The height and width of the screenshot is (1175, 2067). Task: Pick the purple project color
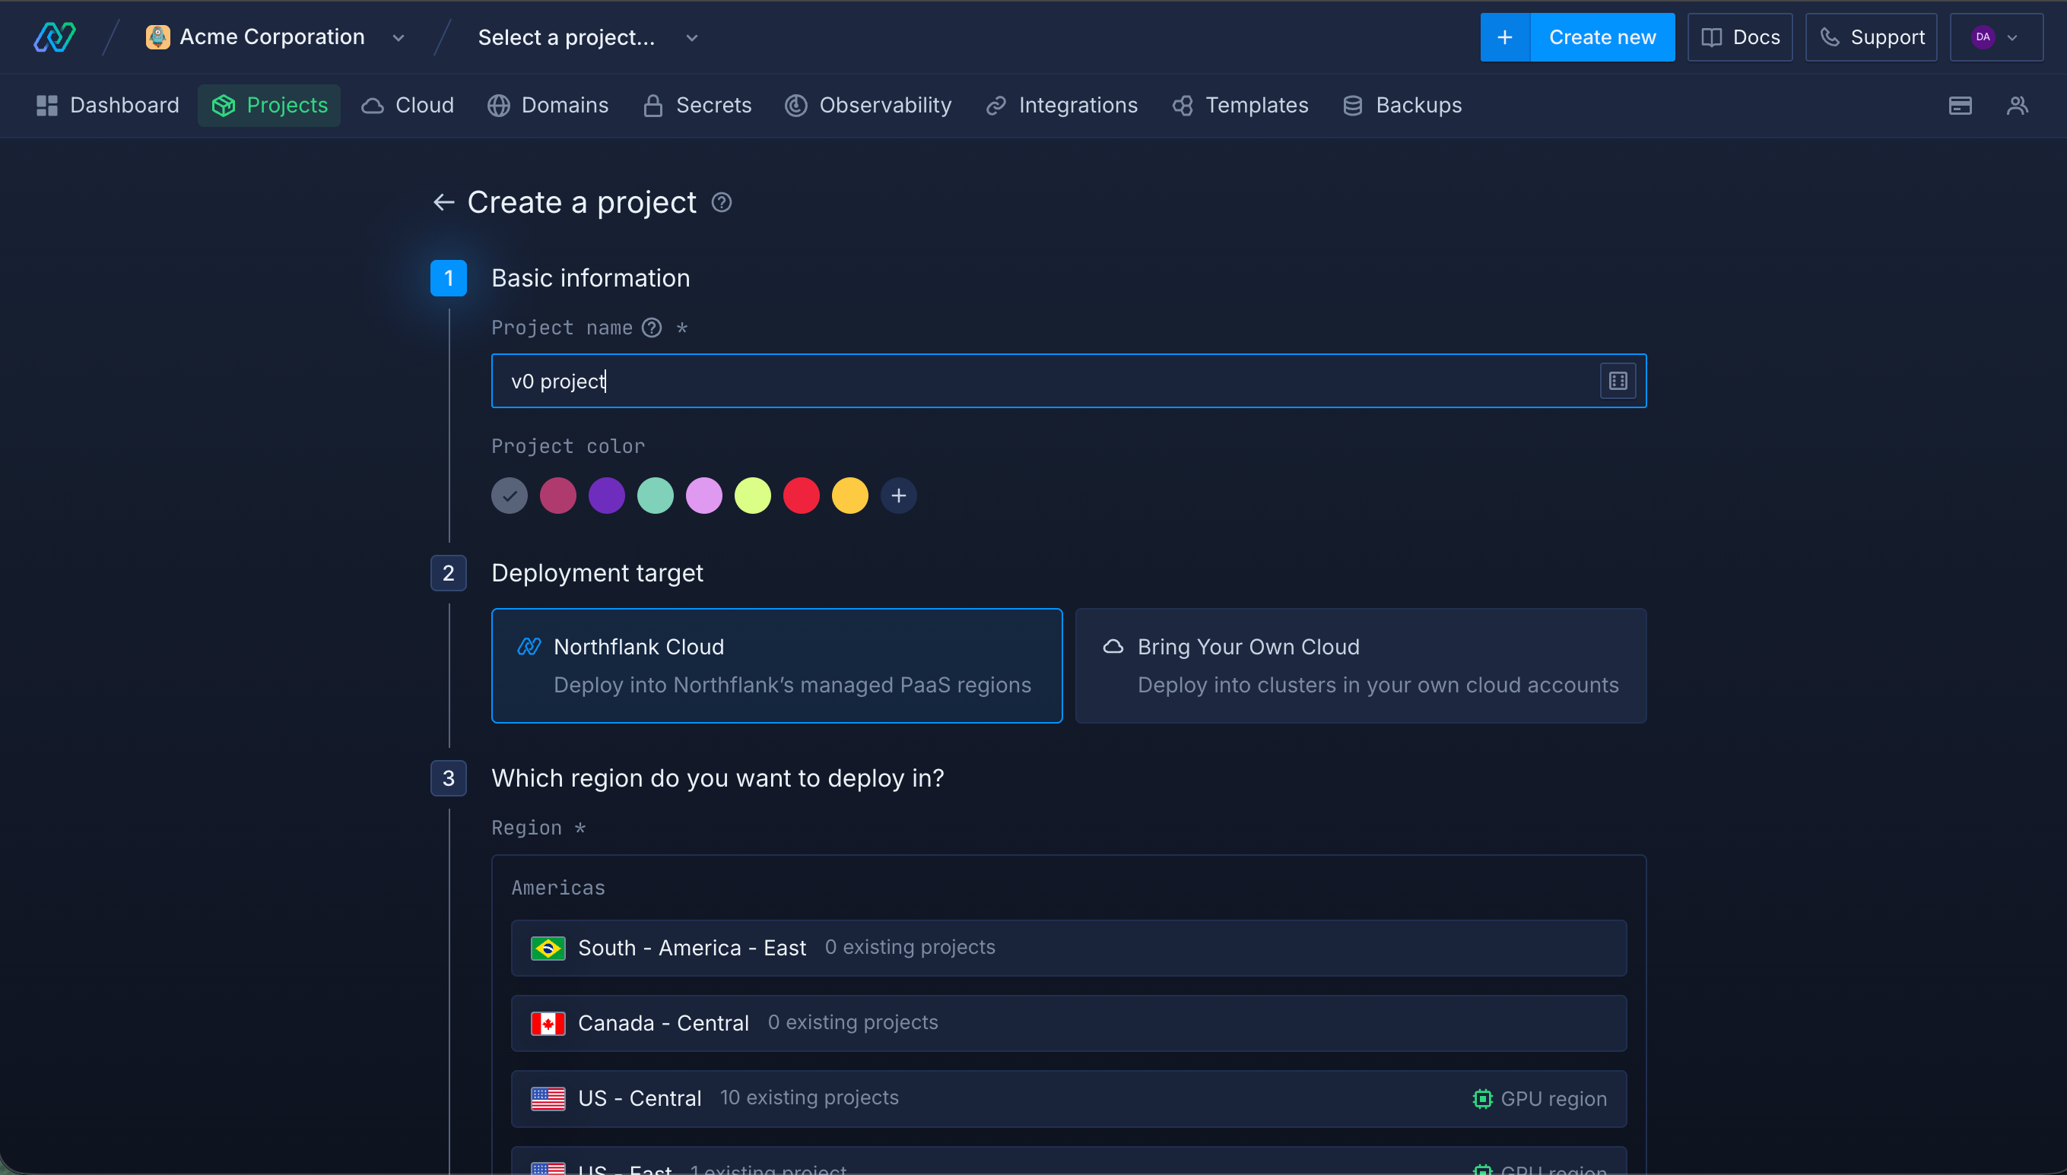[606, 496]
